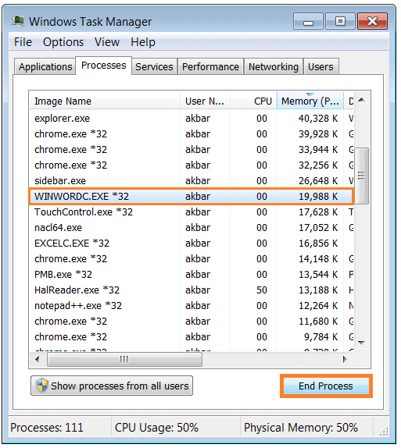Click the window resize grip in status bar
The height and width of the screenshot is (448, 401).
[x=384, y=431]
